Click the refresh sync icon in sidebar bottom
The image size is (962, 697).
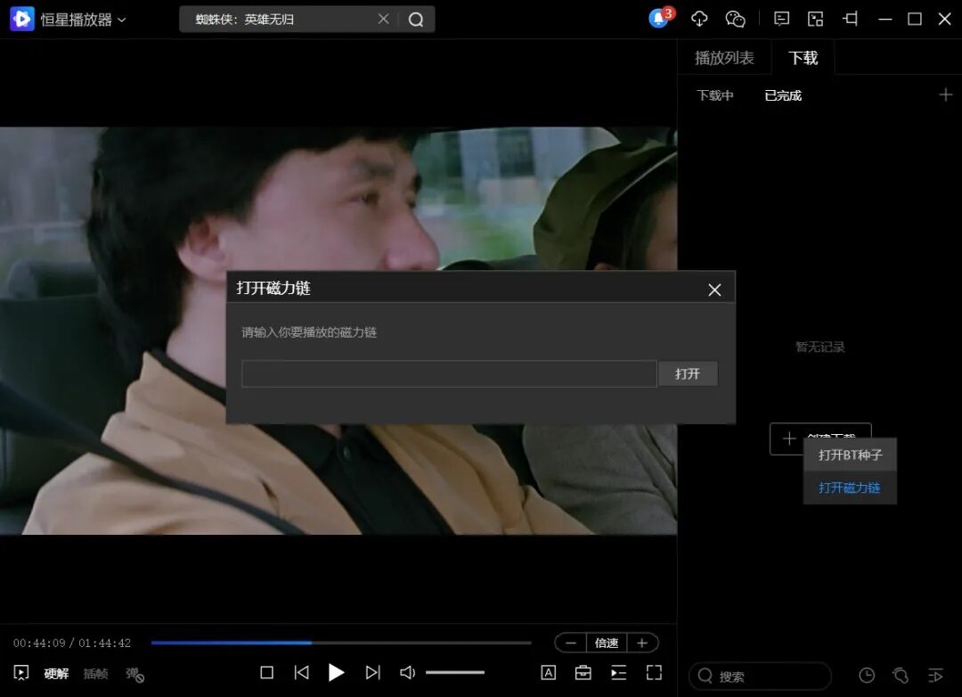pyautogui.click(x=901, y=676)
